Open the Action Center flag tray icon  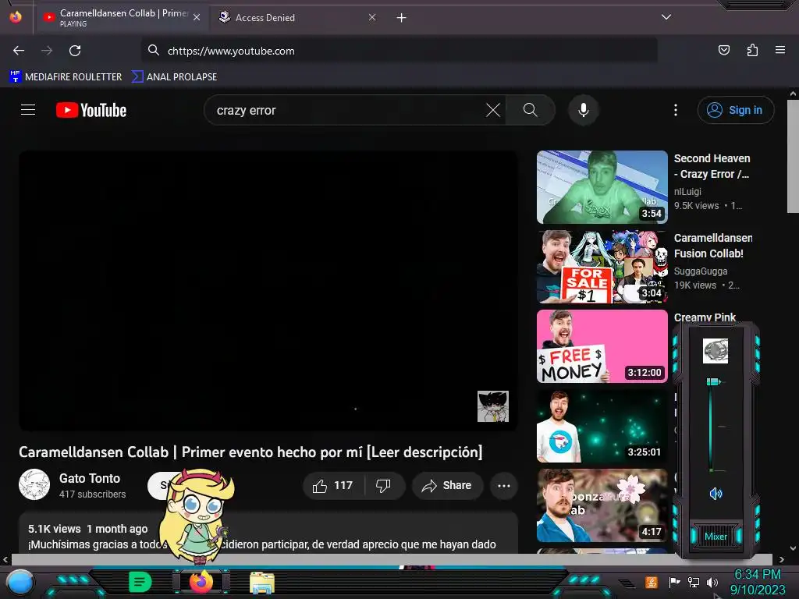click(x=674, y=582)
